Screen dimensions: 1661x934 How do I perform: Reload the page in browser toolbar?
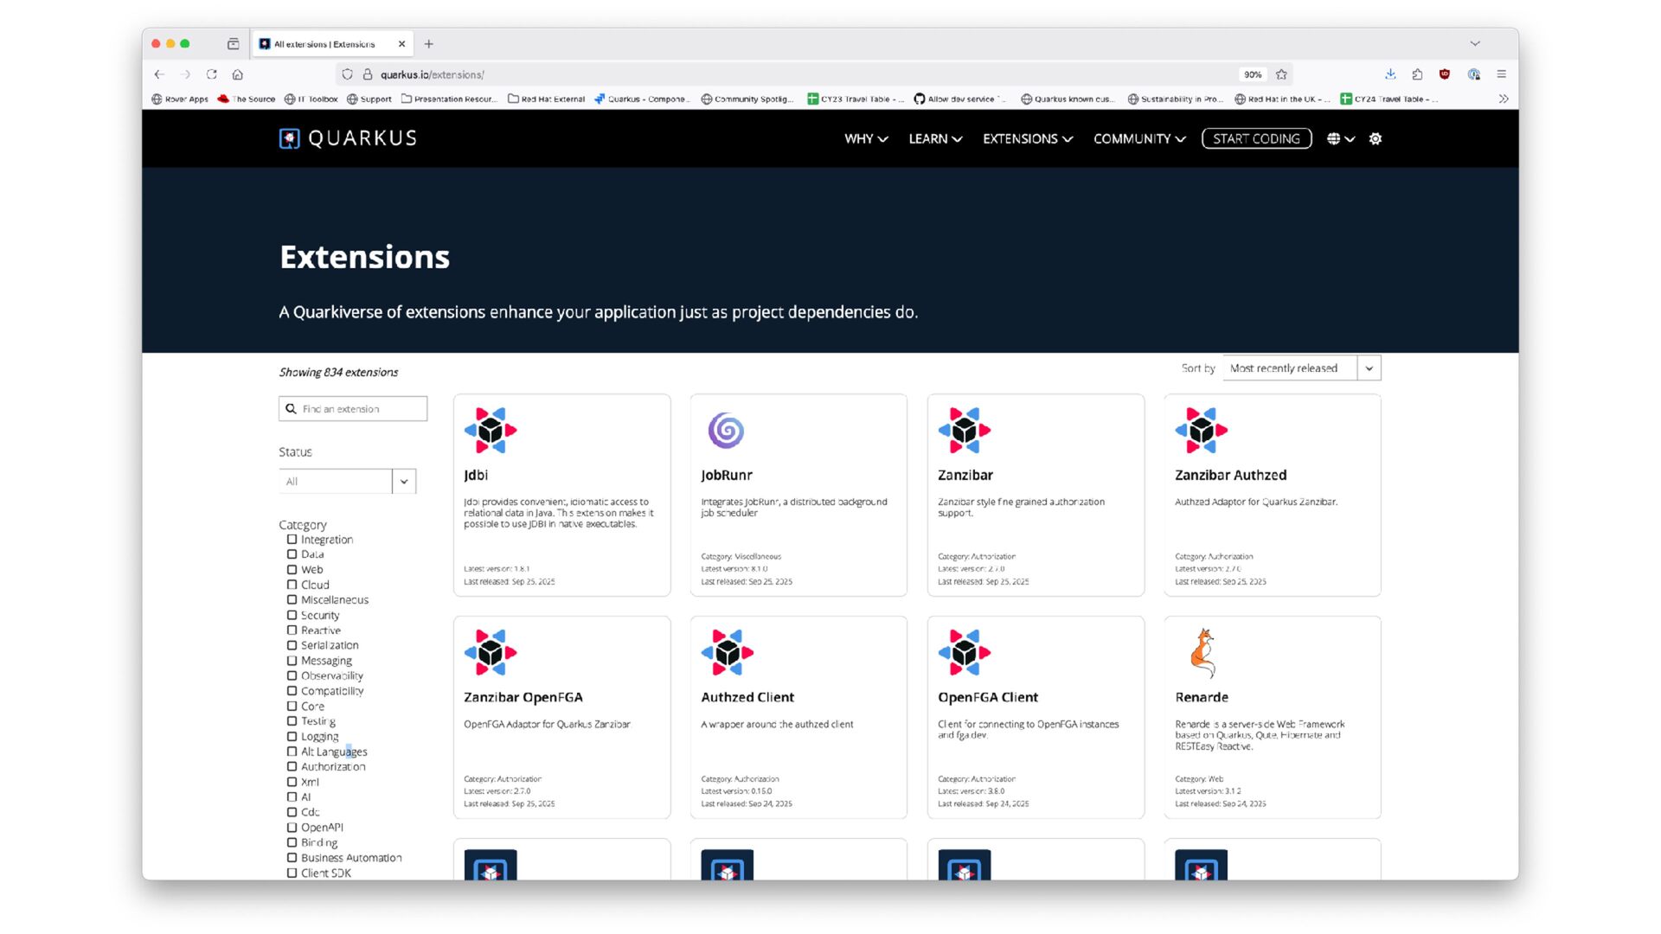[211, 74]
